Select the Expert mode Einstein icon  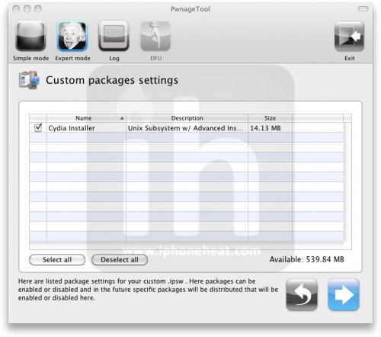[72, 37]
